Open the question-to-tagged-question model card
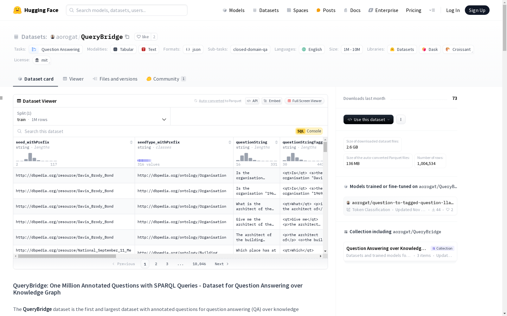507x316 pixels. (x=400, y=206)
